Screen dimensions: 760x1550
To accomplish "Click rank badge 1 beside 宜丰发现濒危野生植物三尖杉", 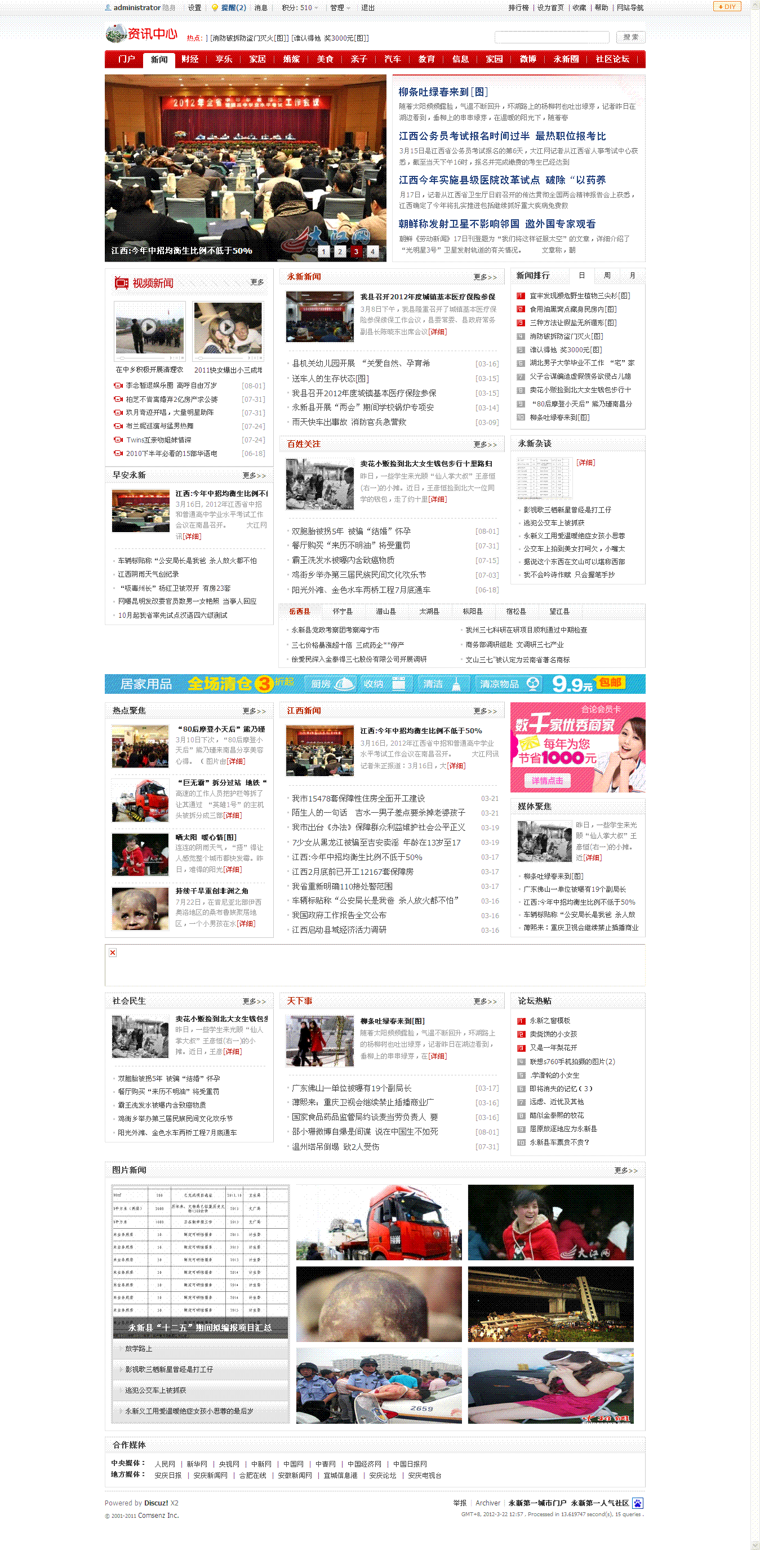I will point(521,296).
